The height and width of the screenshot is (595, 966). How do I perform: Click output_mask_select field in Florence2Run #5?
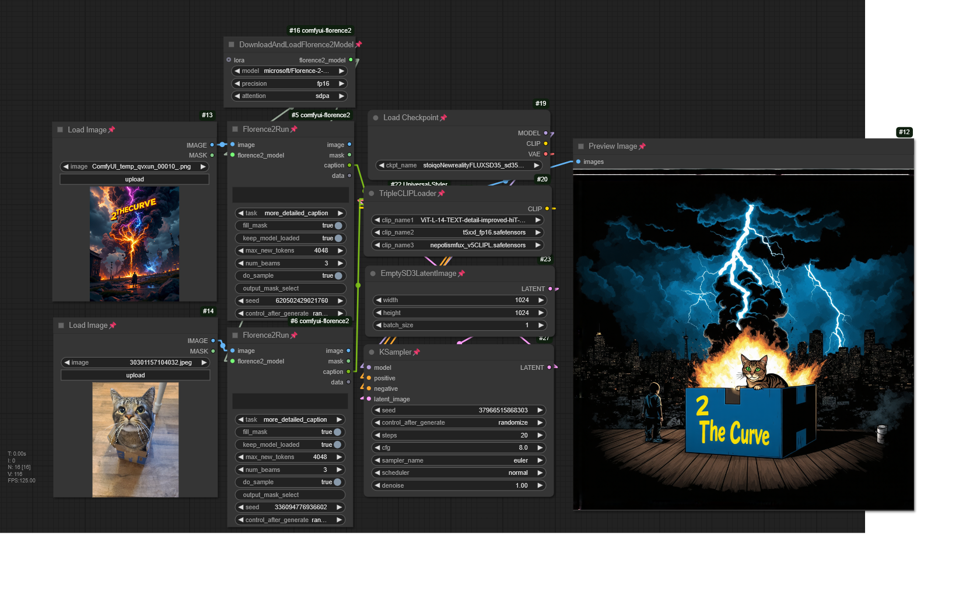coord(290,289)
